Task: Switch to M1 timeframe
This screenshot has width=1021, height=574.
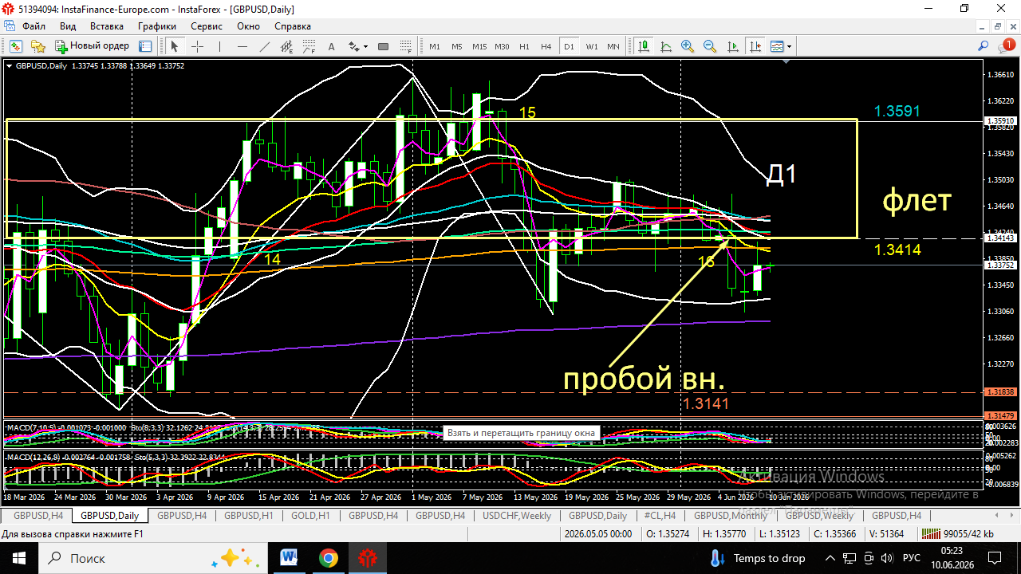Action: [435, 46]
